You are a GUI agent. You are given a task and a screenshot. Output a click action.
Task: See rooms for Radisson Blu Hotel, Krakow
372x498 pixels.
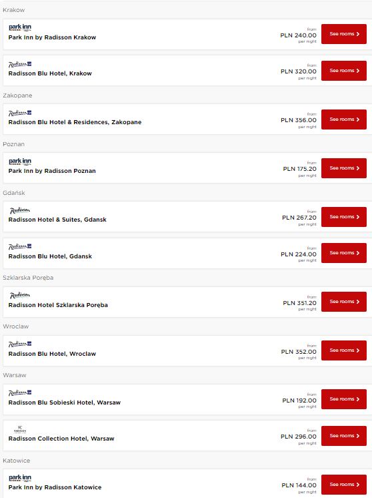click(344, 71)
